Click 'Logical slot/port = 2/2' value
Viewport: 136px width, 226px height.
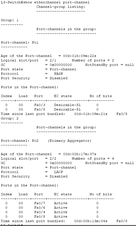coord(29,158)
